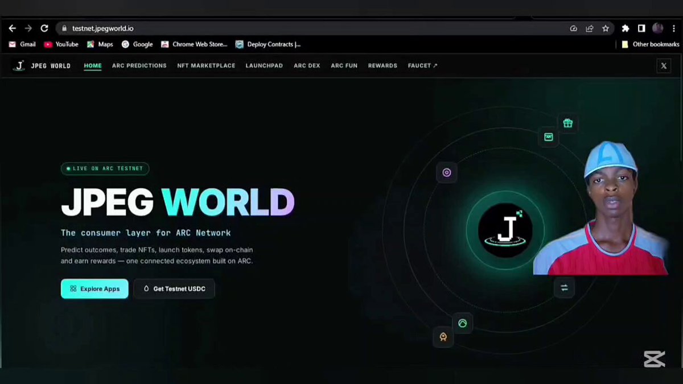Open the Maps bookmark
The image size is (683, 384).
pyautogui.click(x=100, y=44)
